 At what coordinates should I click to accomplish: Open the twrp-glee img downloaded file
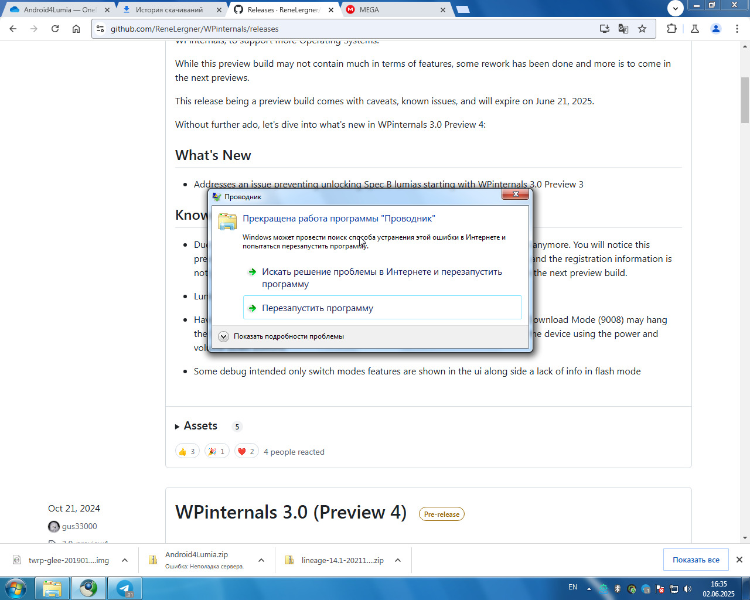pyautogui.click(x=62, y=560)
